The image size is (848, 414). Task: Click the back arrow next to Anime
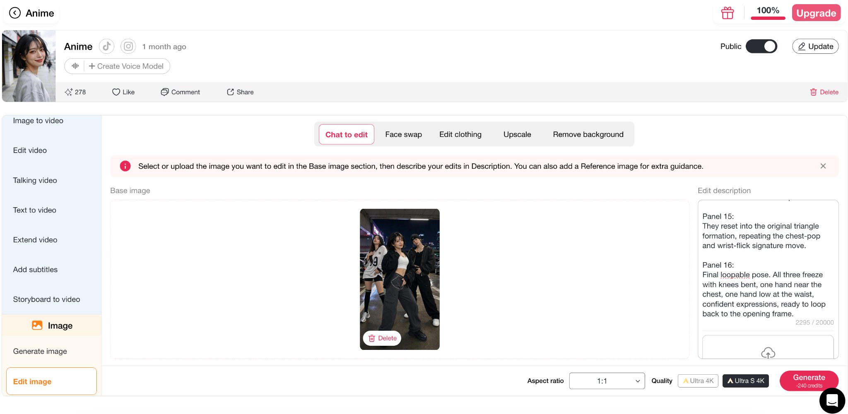pos(15,13)
